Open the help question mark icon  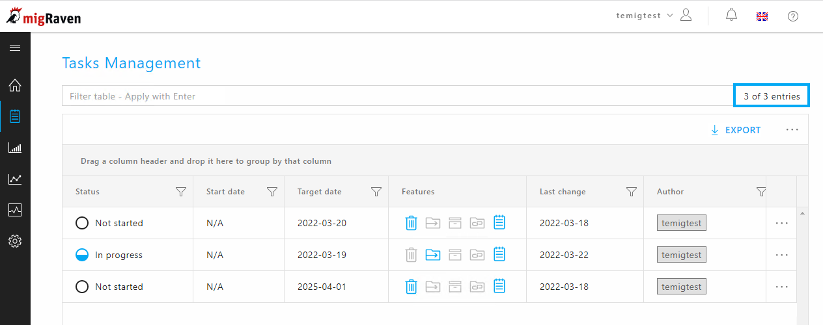tap(792, 16)
